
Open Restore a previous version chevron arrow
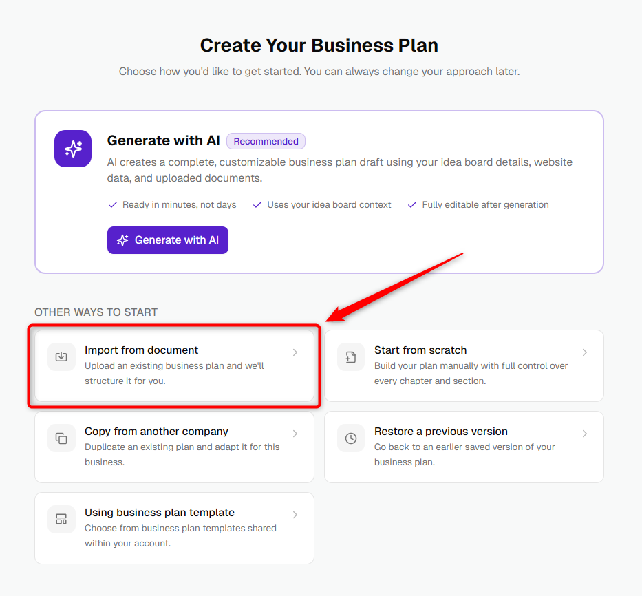585,434
